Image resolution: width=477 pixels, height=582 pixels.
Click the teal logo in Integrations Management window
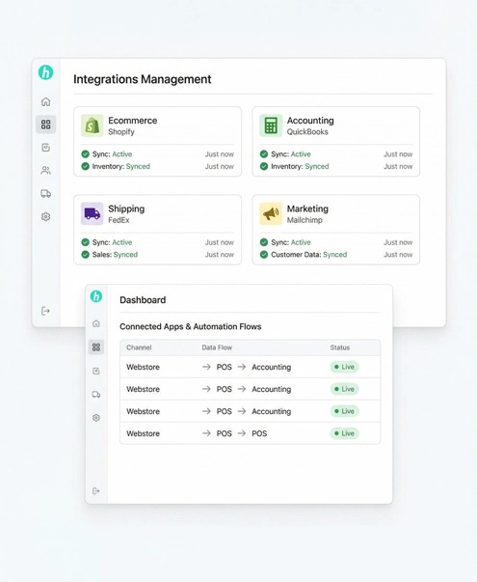click(46, 72)
